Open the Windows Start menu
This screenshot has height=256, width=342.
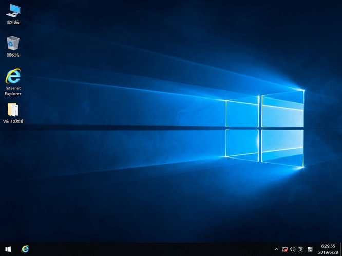[7, 249]
